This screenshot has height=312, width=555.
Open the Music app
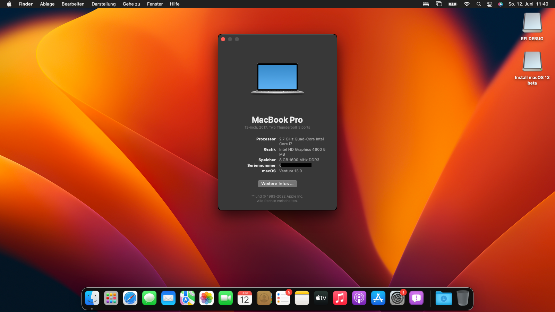[340, 298]
